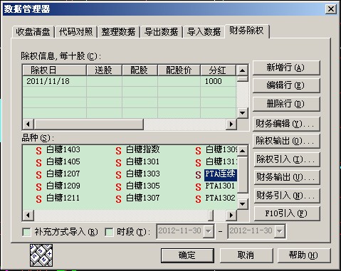Click the rights table scroll-down arrow

242,113
